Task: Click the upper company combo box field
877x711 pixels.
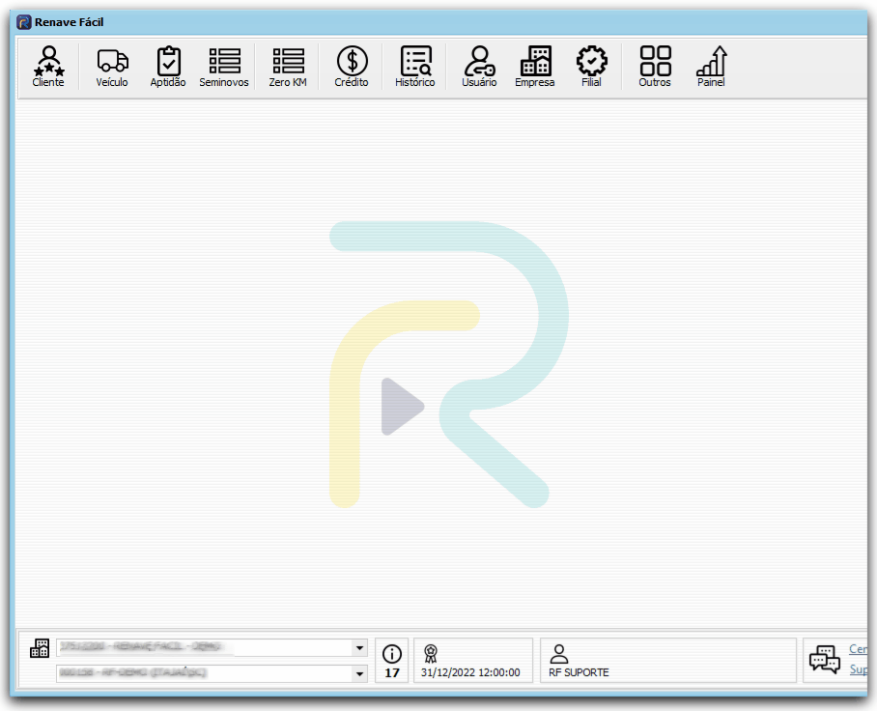Action: point(212,648)
